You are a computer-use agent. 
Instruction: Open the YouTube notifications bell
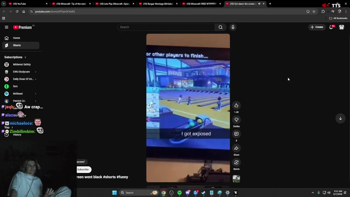331,27
